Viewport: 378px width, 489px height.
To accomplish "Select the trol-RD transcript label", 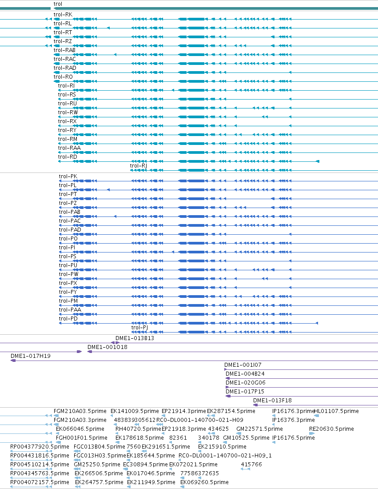I will pyautogui.click(x=68, y=156).
